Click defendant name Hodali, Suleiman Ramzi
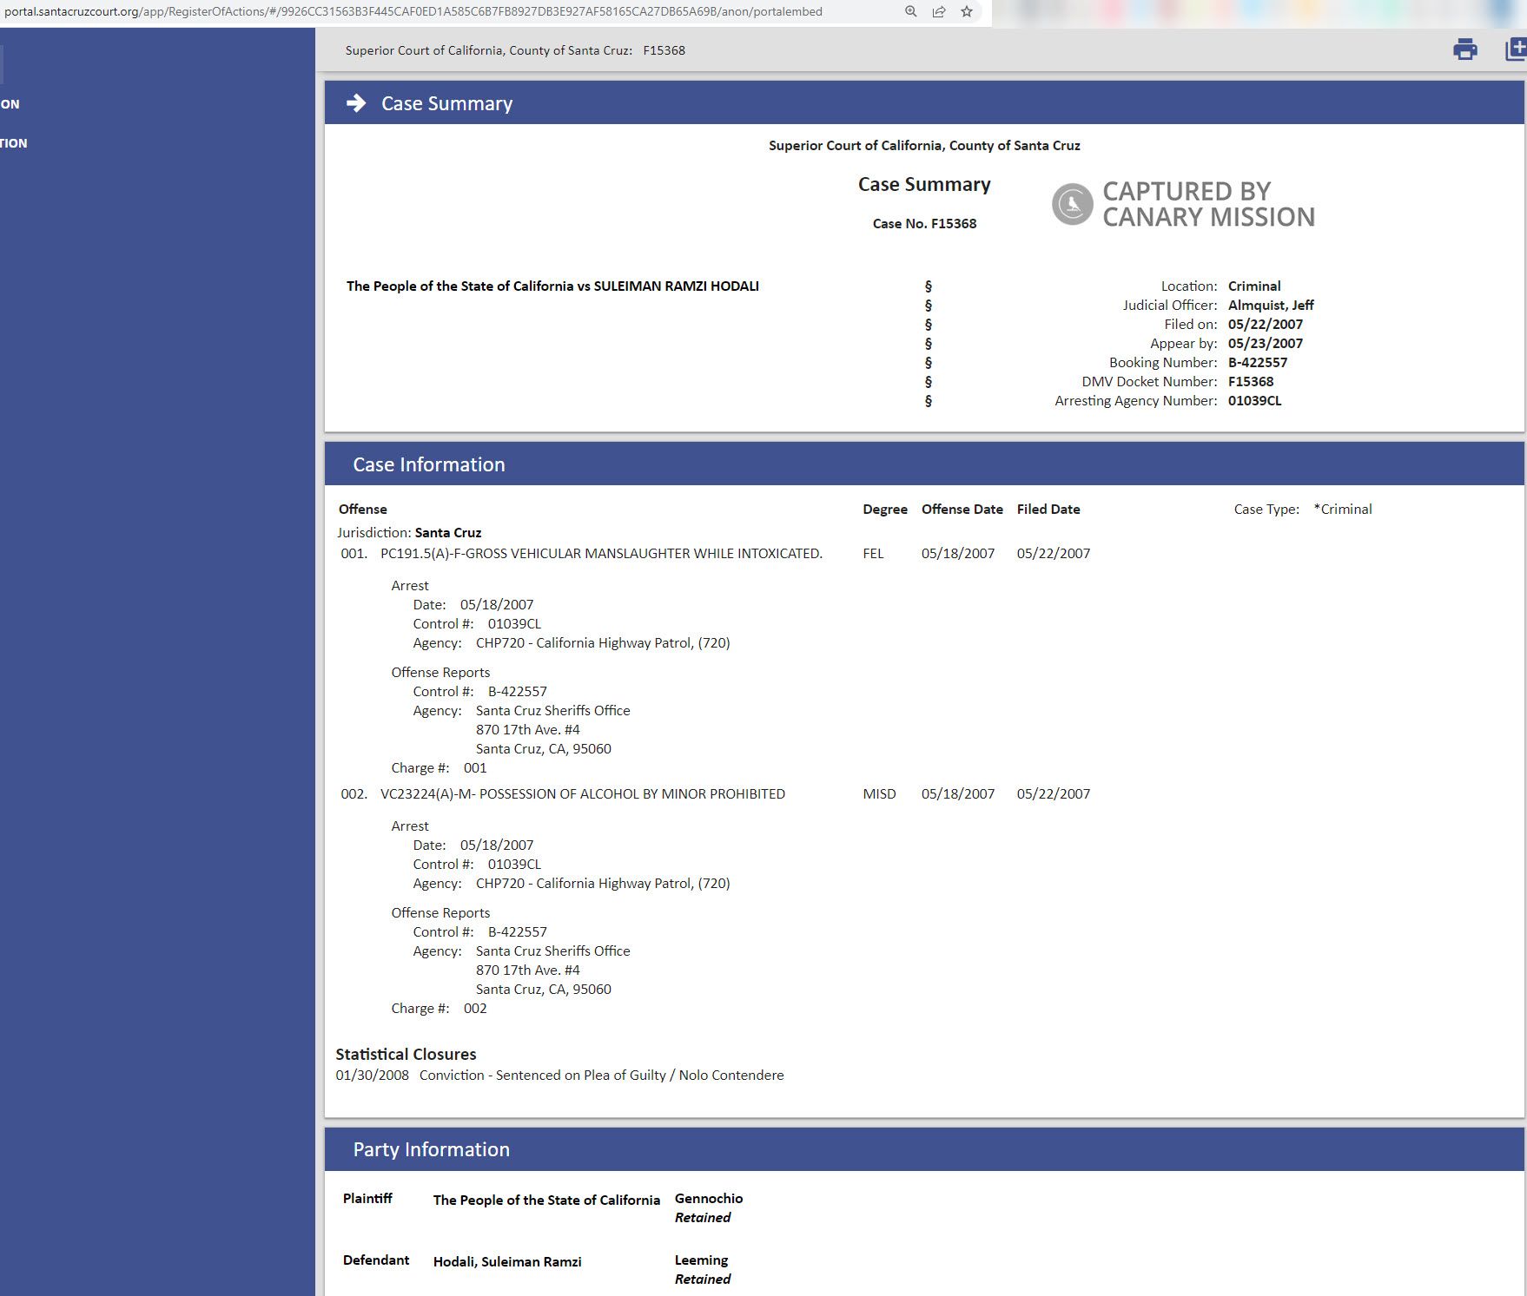The image size is (1527, 1296). tap(507, 1262)
